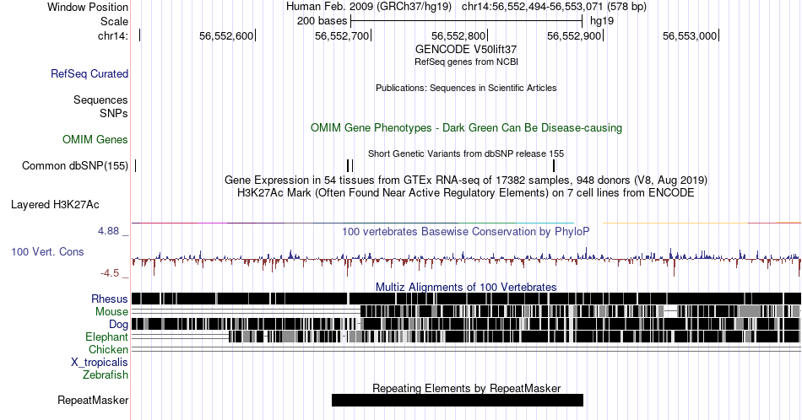Select the Chicken alignment row label
This screenshot has width=802, height=420.
pyautogui.click(x=108, y=349)
